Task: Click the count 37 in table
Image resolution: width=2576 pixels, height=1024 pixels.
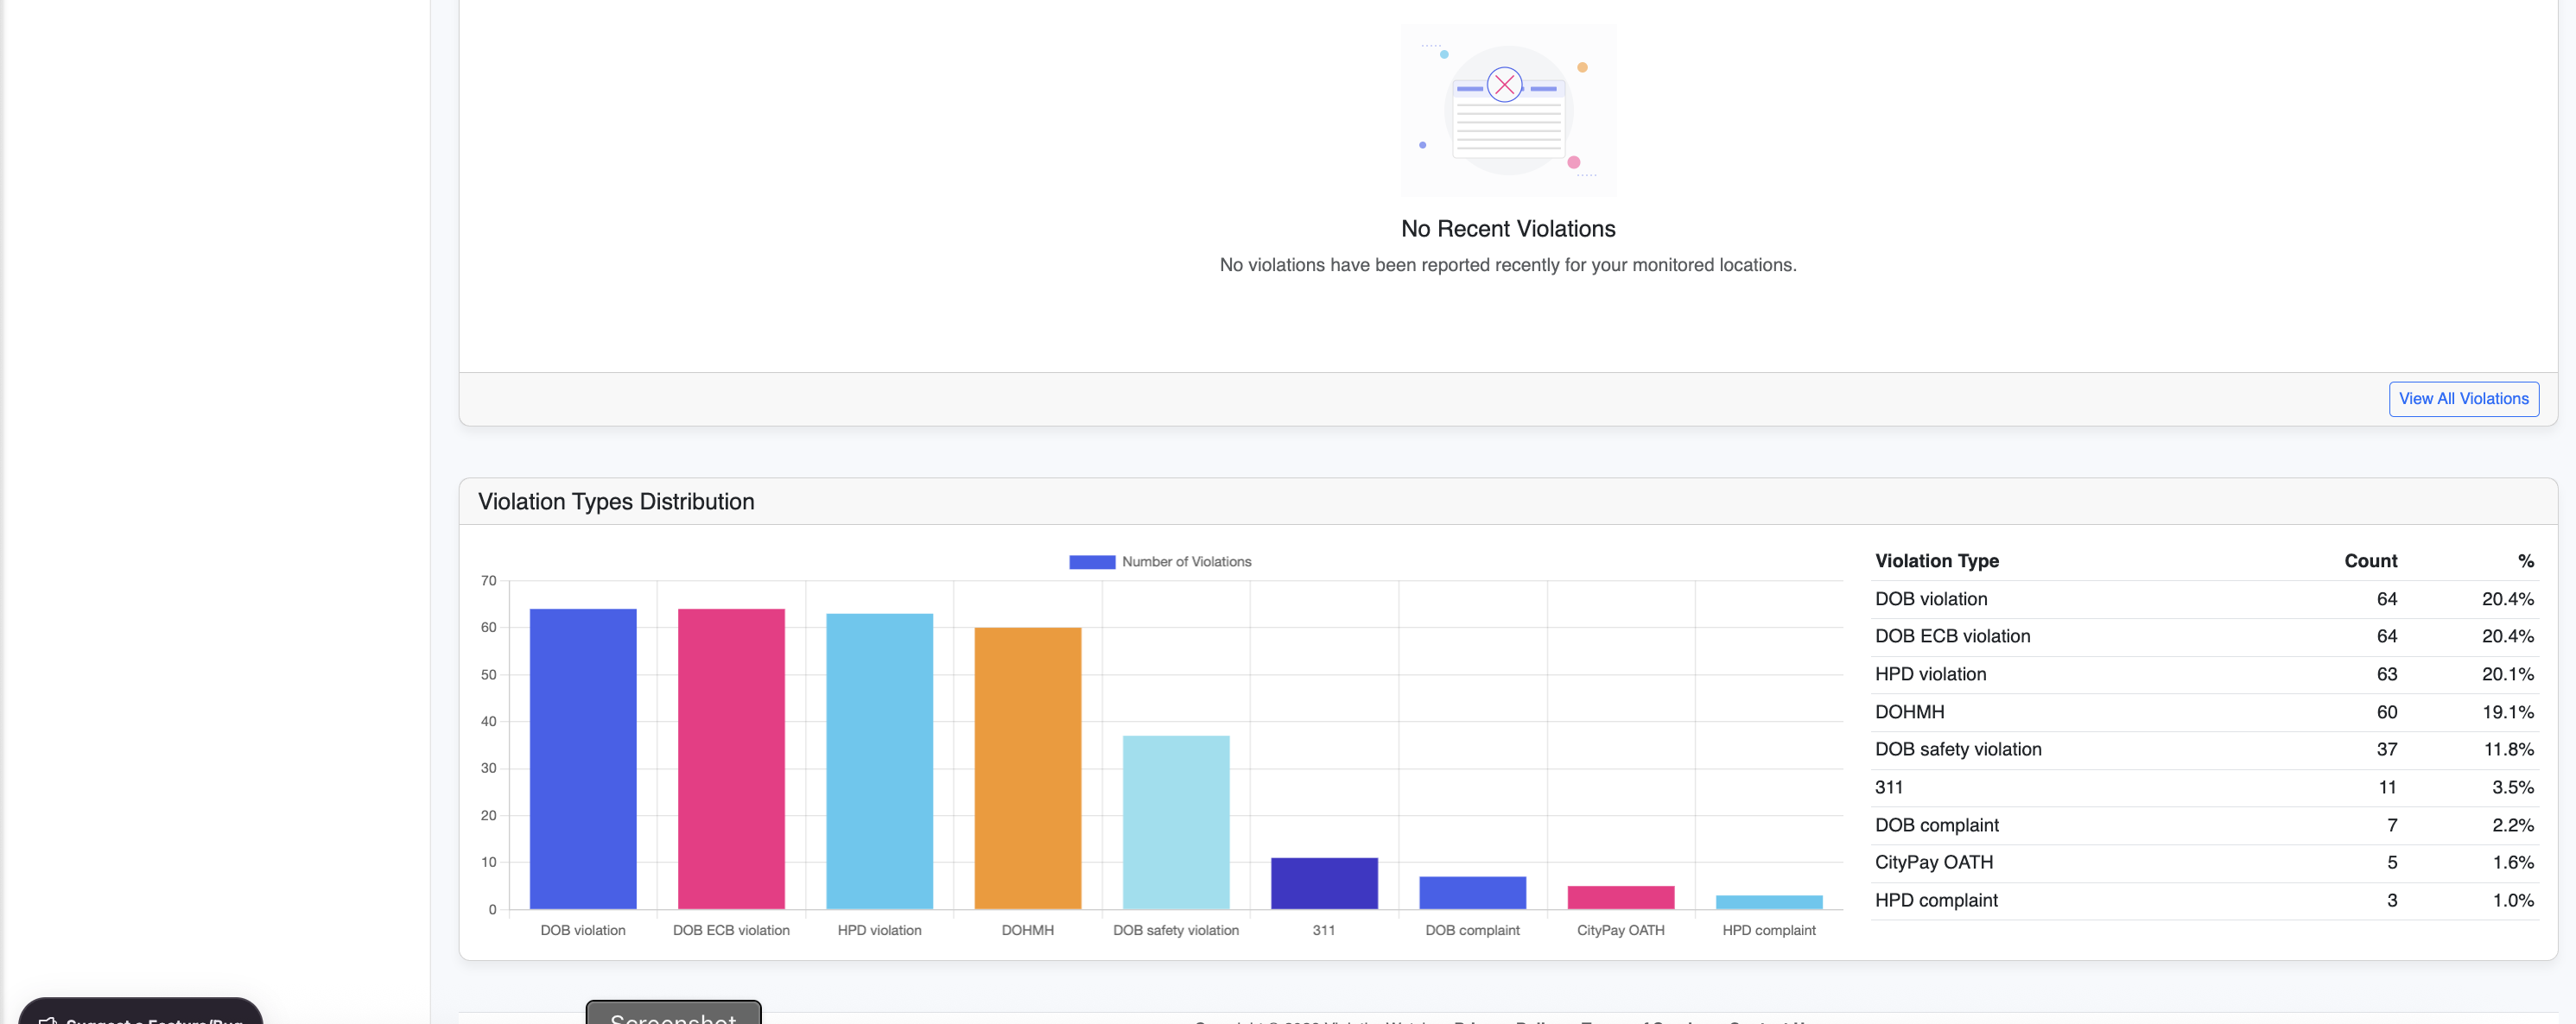Action: point(2386,749)
